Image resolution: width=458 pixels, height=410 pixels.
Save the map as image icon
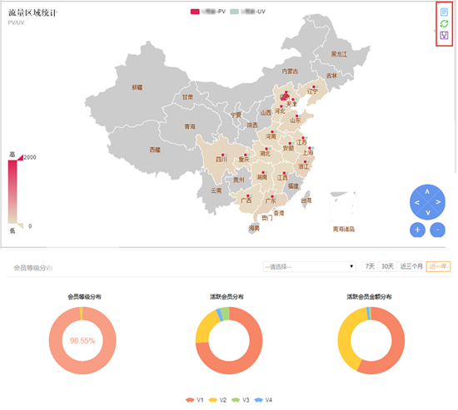[444, 35]
